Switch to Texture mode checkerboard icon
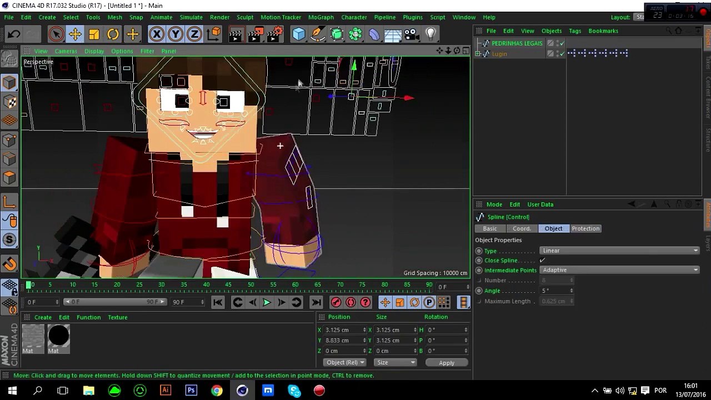 pyautogui.click(x=9, y=102)
